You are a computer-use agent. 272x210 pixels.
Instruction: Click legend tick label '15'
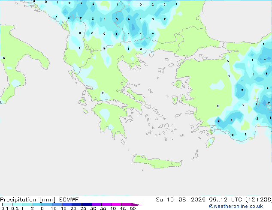click(x=63, y=208)
